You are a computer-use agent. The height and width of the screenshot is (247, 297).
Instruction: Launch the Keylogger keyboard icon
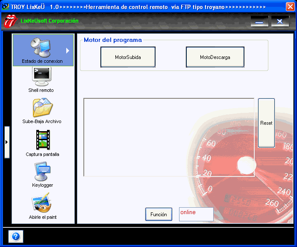click(42, 172)
